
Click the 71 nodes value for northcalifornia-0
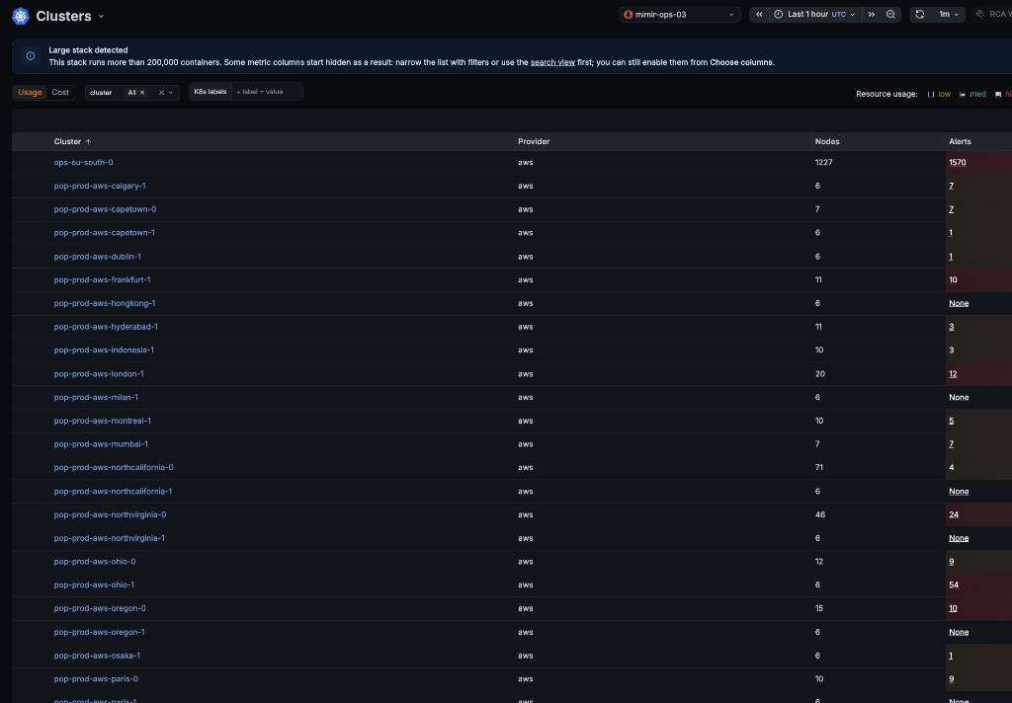pos(819,468)
